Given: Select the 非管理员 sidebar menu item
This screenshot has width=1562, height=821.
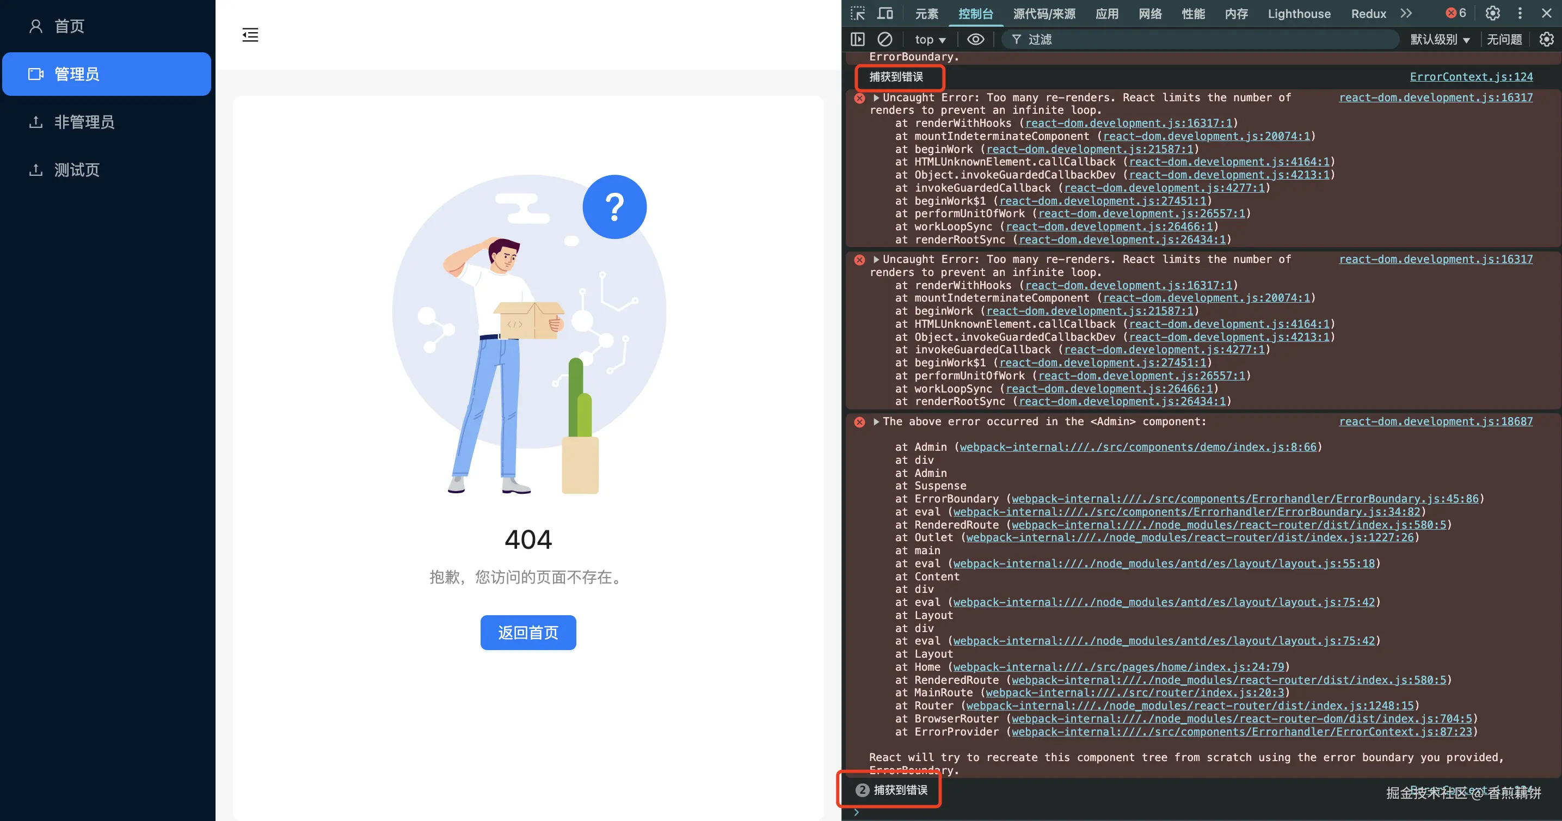Looking at the screenshot, I should (84, 122).
